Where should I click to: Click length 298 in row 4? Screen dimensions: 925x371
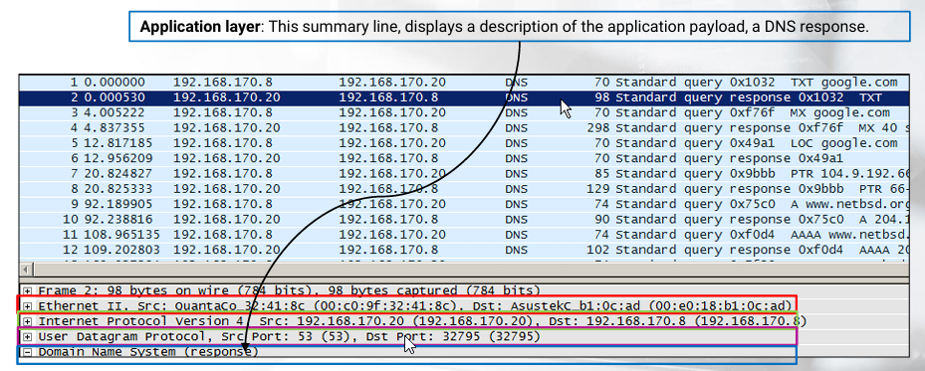click(598, 127)
